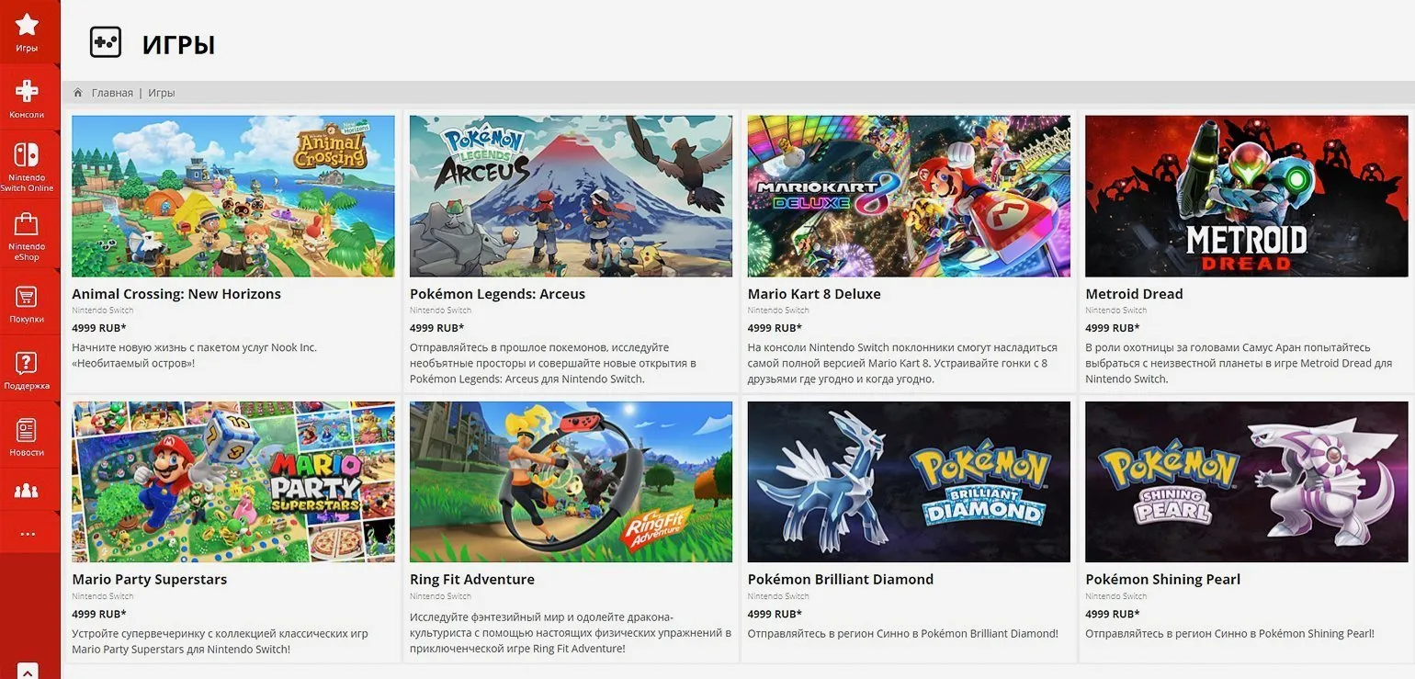Viewport: 1415px width, 679px height.
Task: Open Animal Crossing: New Horizons title link
Action: click(x=176, y=294)
